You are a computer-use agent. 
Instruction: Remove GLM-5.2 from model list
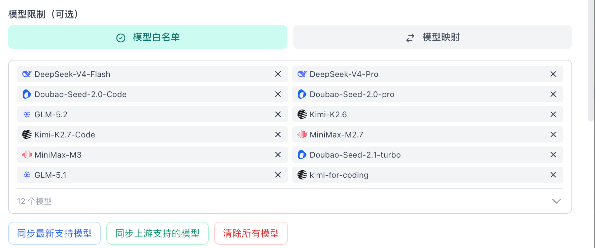[278, 114]
